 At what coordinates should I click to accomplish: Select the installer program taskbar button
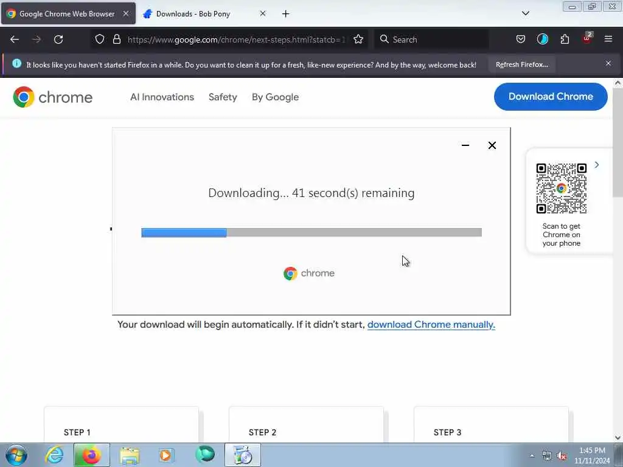click(242, 455)
